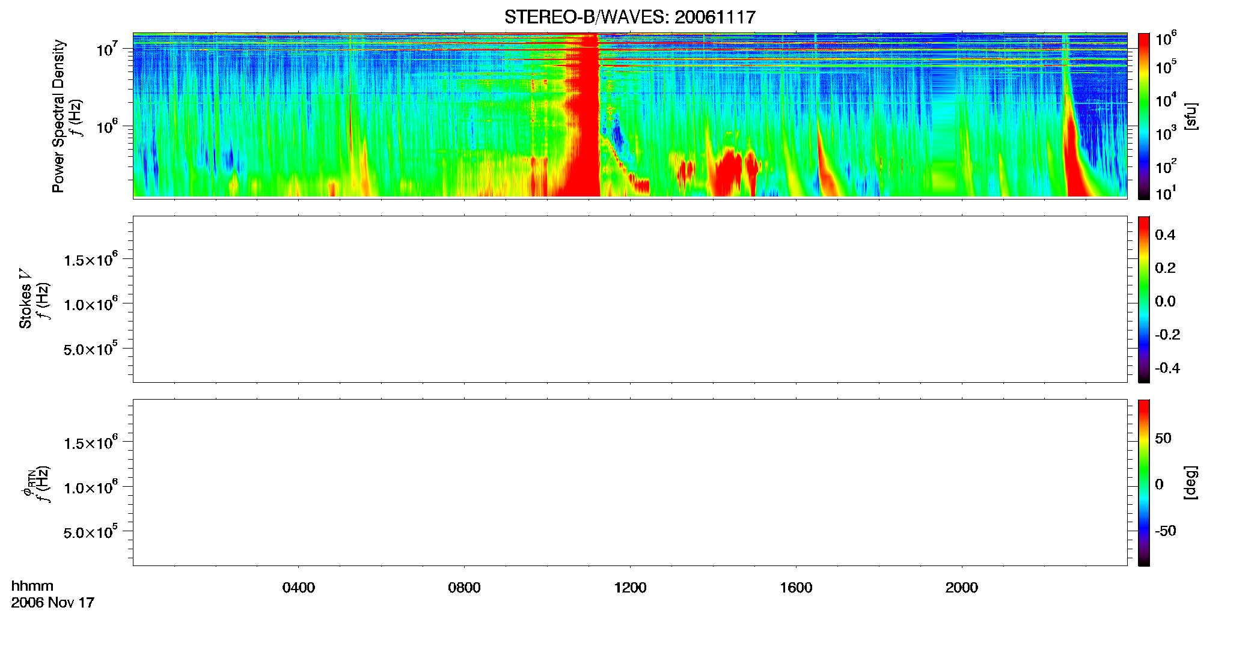The width and height of the screenshot is (1260, 649).
Task: Click the 50 label on degrees color bar
Action: [1163, 438]
